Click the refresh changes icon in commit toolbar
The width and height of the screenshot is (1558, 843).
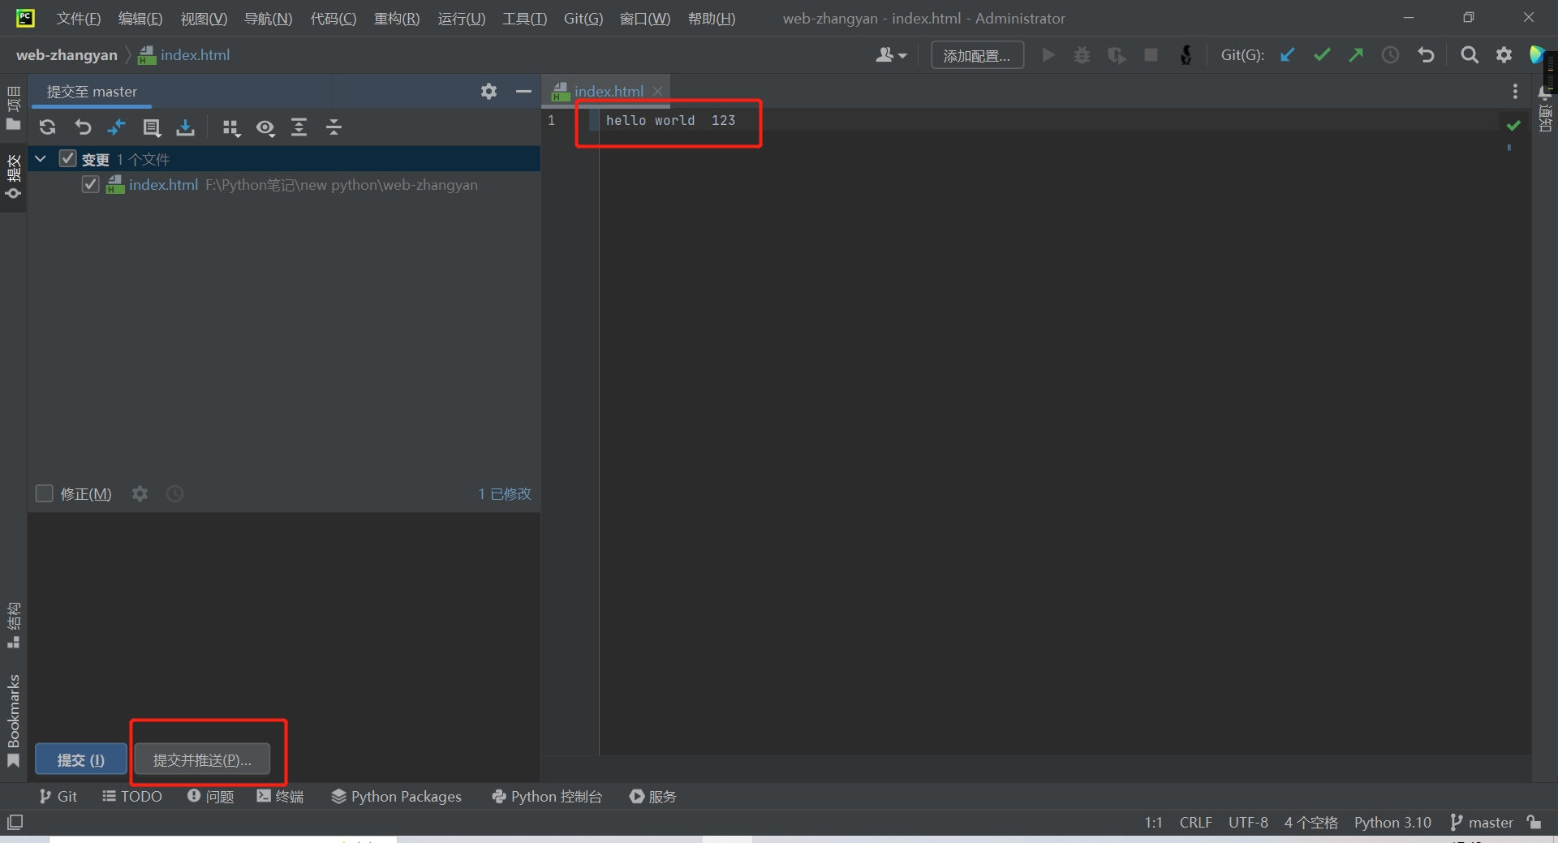(x=47, y=127)
